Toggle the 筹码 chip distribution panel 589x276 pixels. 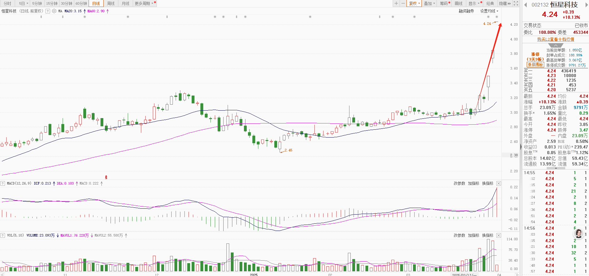click(x=445, y=3)
